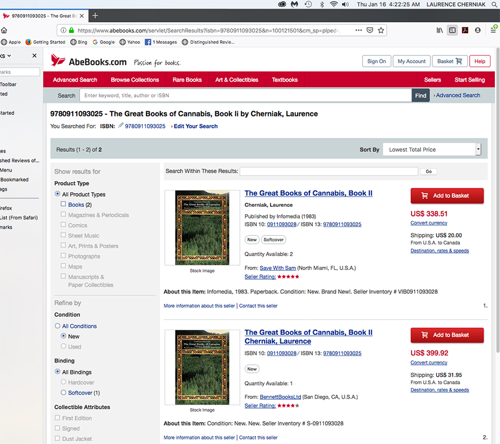Open Art & Collectibles menu item

237,80
